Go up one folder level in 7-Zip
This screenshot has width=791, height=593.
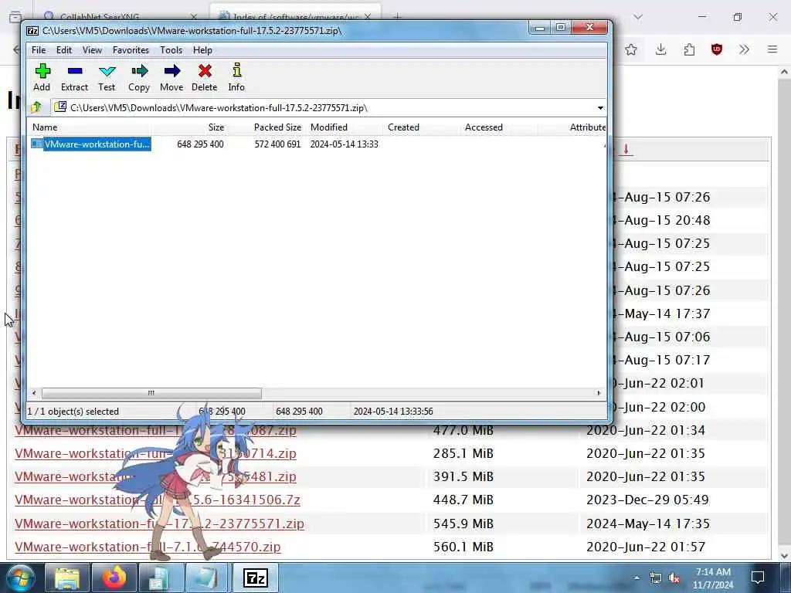36,107
